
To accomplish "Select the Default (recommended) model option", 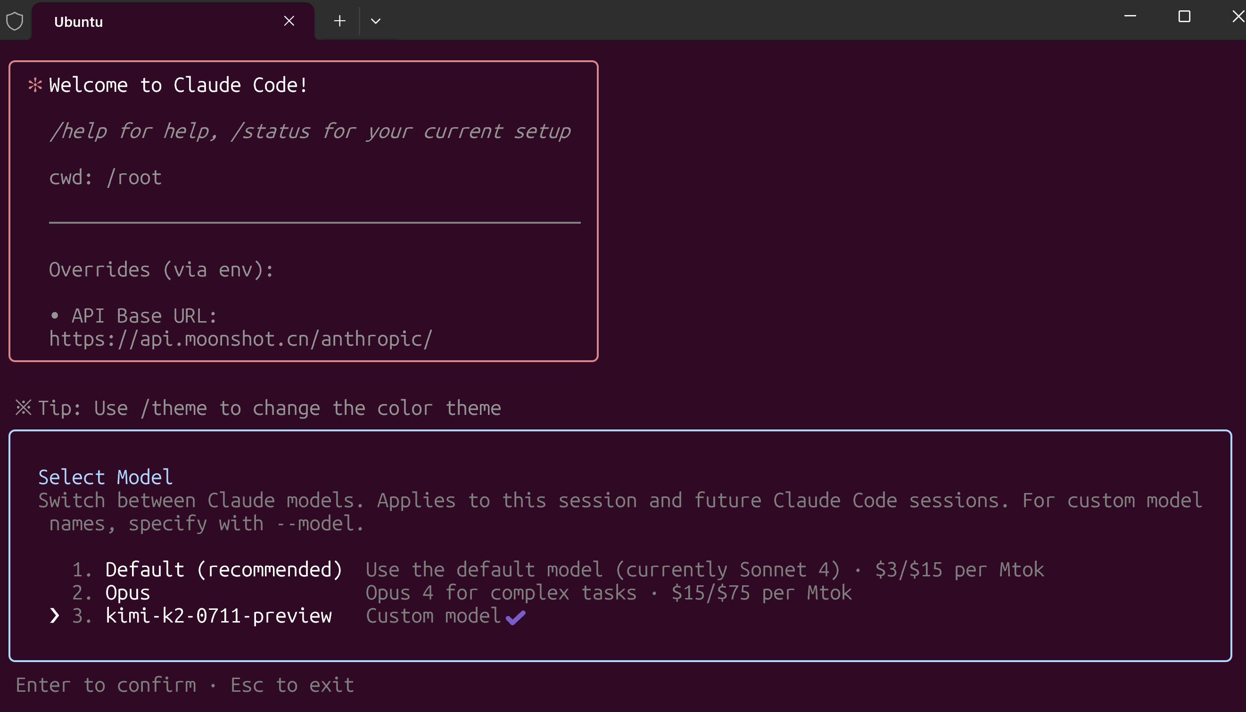I will point(223,570).
